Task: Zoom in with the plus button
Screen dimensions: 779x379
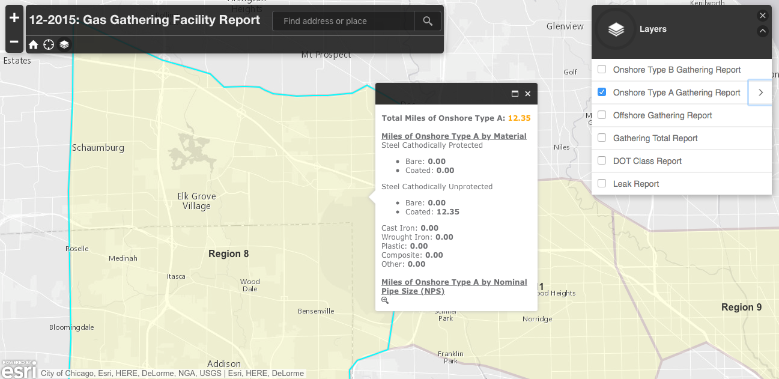Action: point(14,17)
